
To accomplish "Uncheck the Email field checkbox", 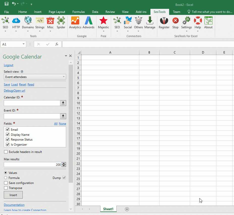I will pos(8,129).
